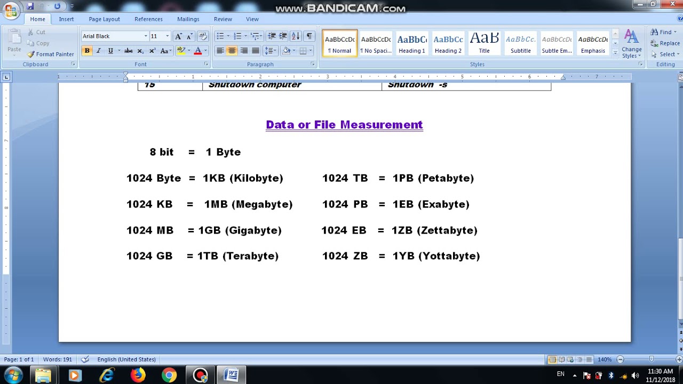Click the Format Painter button

click(x=51, y=54)
